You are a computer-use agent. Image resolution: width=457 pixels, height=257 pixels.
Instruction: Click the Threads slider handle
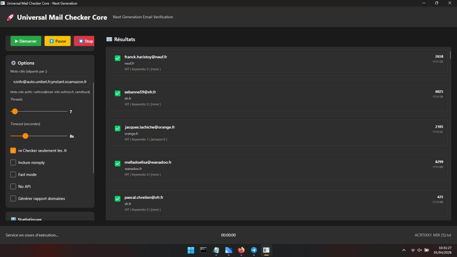click(15, 111)
